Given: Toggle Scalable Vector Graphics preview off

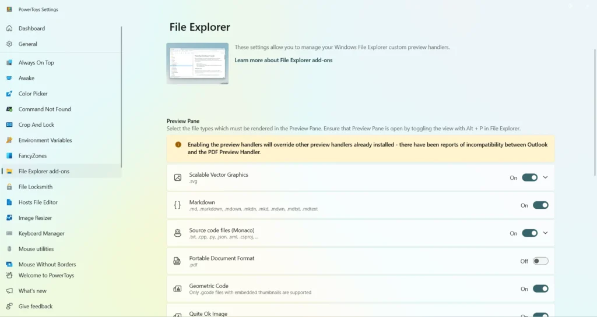Looking at the screenshot, I should click(x=529, y=177).
